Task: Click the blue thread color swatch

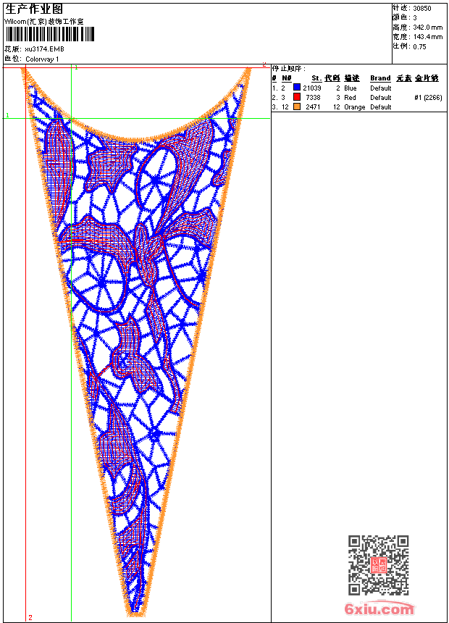Action: pos(296,88)
